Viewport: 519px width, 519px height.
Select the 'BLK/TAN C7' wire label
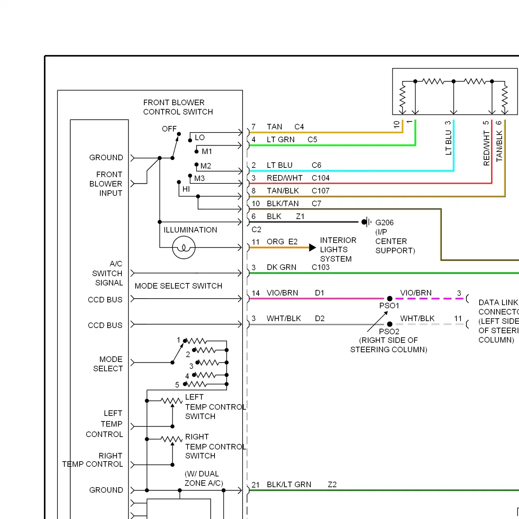point(294,204)
